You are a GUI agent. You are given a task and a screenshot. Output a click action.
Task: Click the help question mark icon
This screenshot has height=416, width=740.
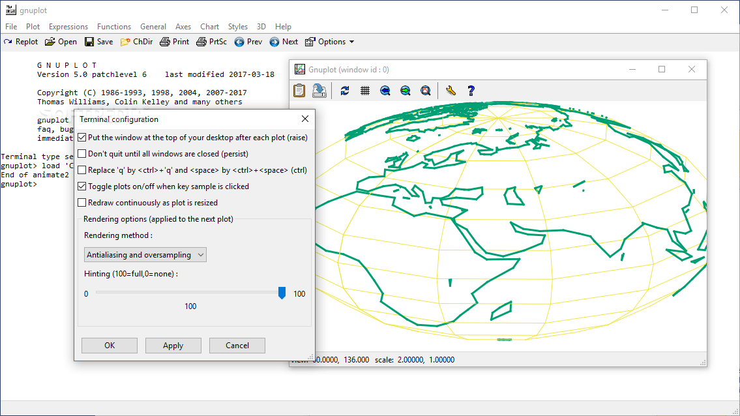click(471, 90)
